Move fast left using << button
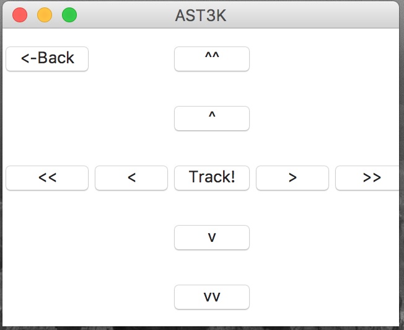This screenshot has height=330, width=404. click(47, 178)
